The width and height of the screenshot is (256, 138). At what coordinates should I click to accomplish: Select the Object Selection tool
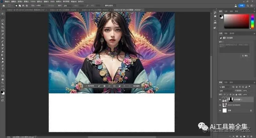(3, 24)
